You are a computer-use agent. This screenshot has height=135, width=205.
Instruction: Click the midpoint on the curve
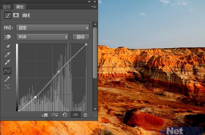[x=59, y=72]
